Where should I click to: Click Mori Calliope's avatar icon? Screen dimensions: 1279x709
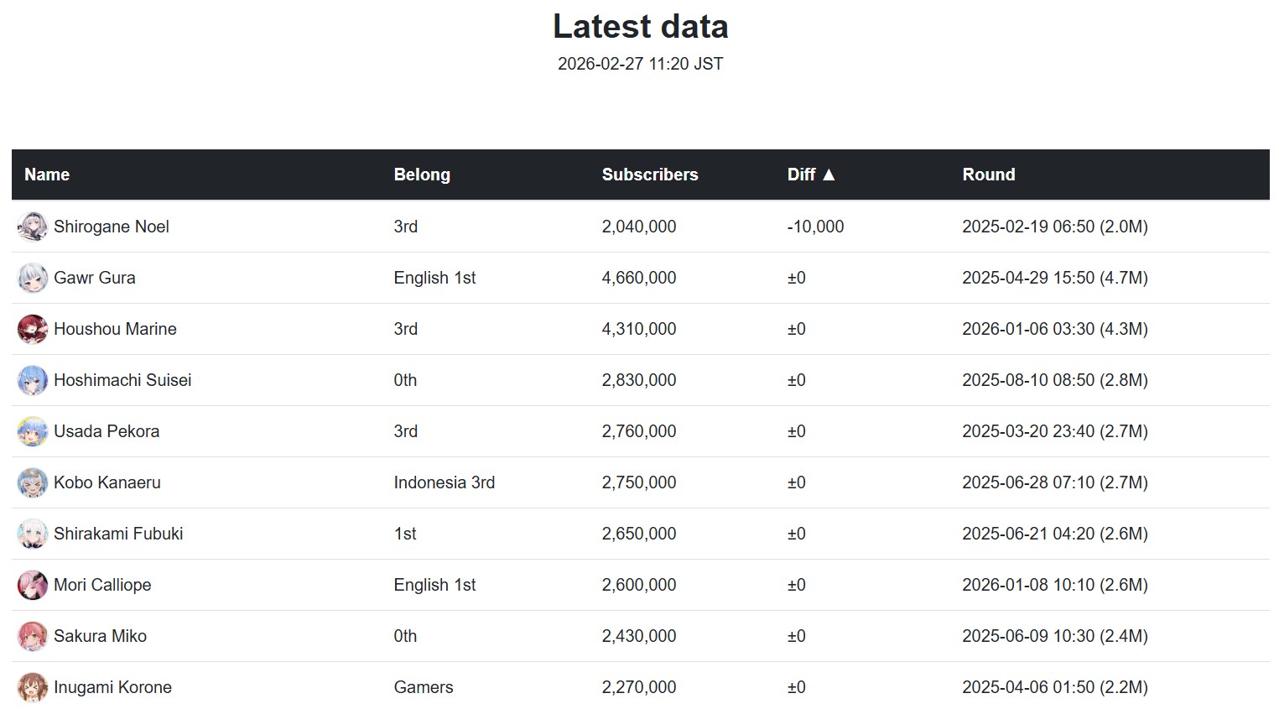tap(33, 585)
